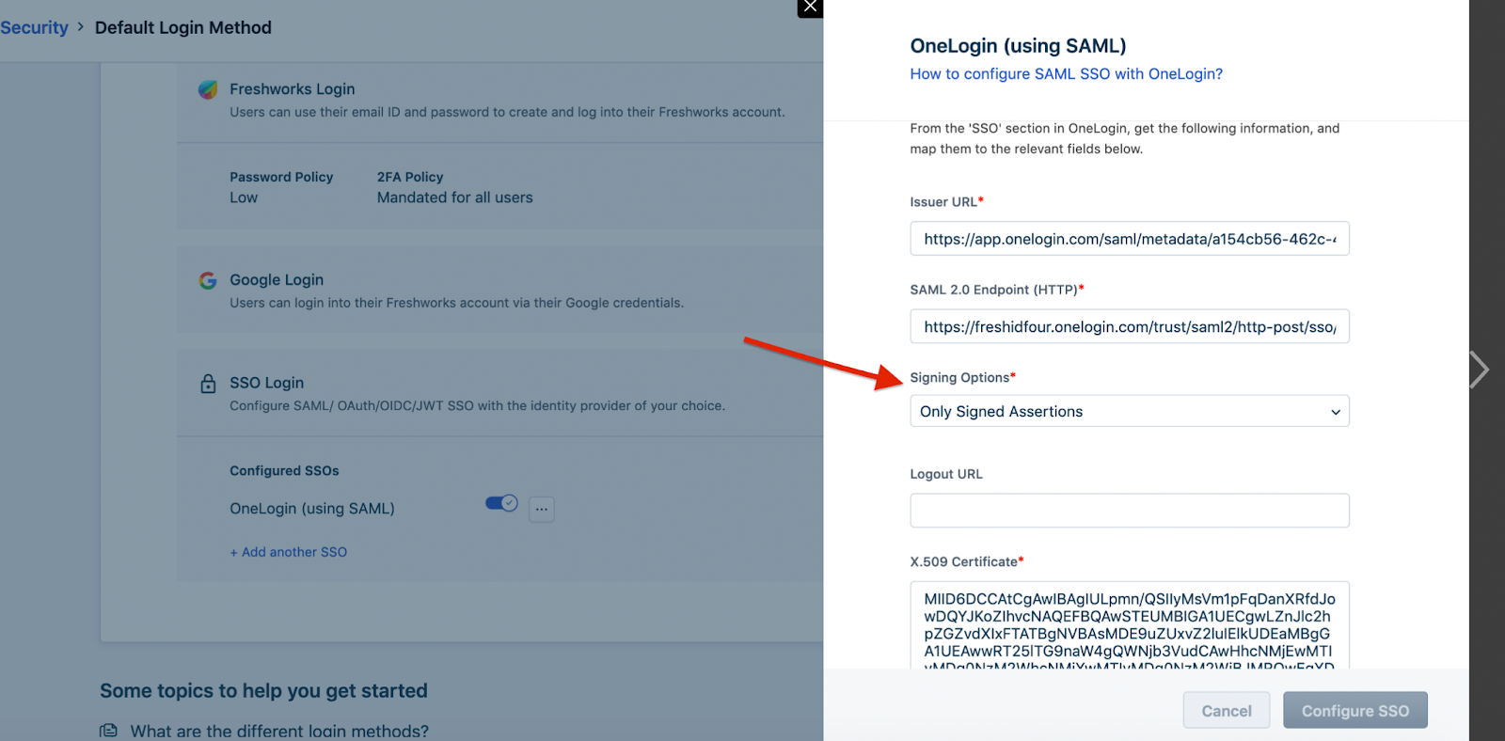Open the OneLogin SSO more options menu

click(542, 509)
